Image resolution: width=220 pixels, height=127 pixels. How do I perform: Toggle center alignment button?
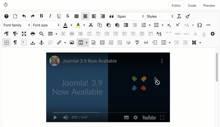(x=85, y=16)
